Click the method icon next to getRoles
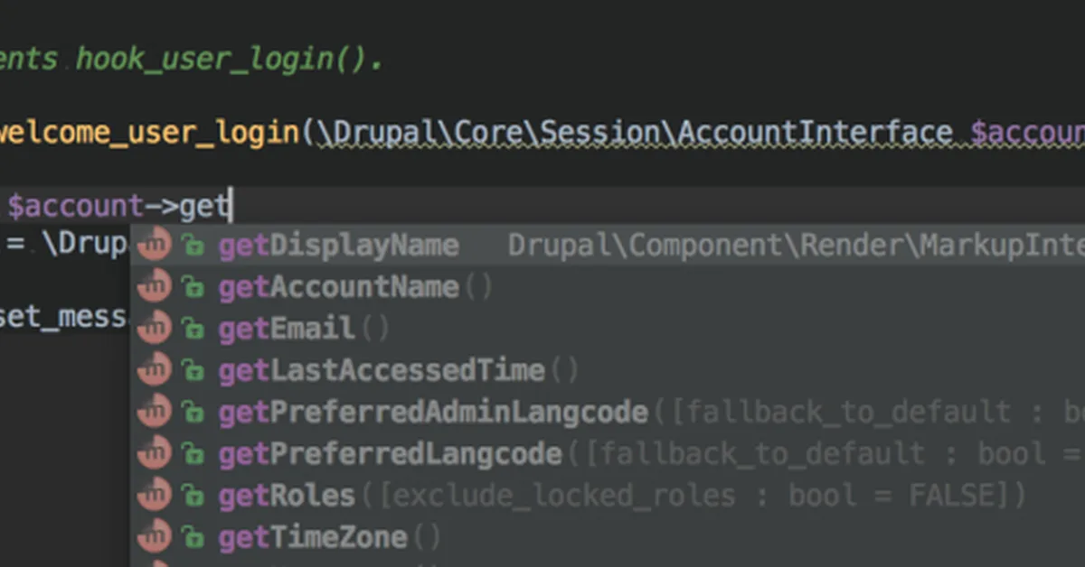The image size is (1085, 567). (x=154, y=495)
